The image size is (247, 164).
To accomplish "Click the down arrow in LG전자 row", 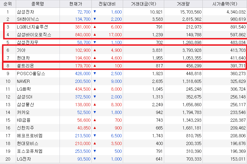I will (x=95, y=159).
